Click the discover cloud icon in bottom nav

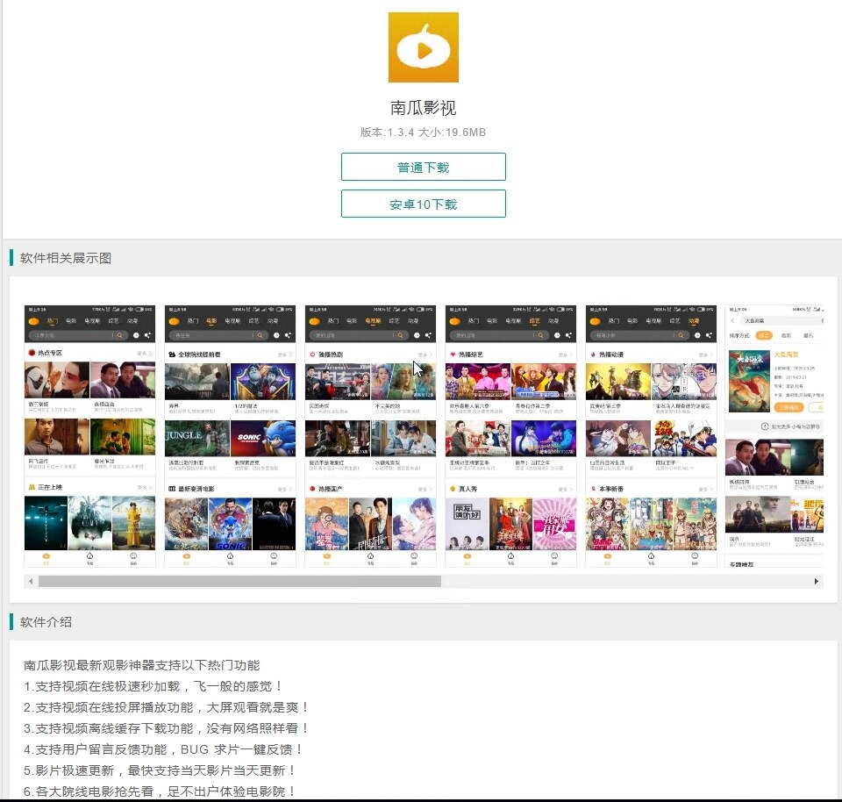[x=91, y=555]
